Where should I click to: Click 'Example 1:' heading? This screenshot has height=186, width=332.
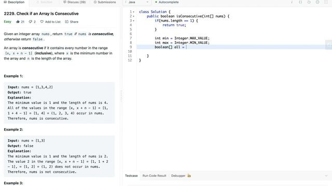point(13,76)
